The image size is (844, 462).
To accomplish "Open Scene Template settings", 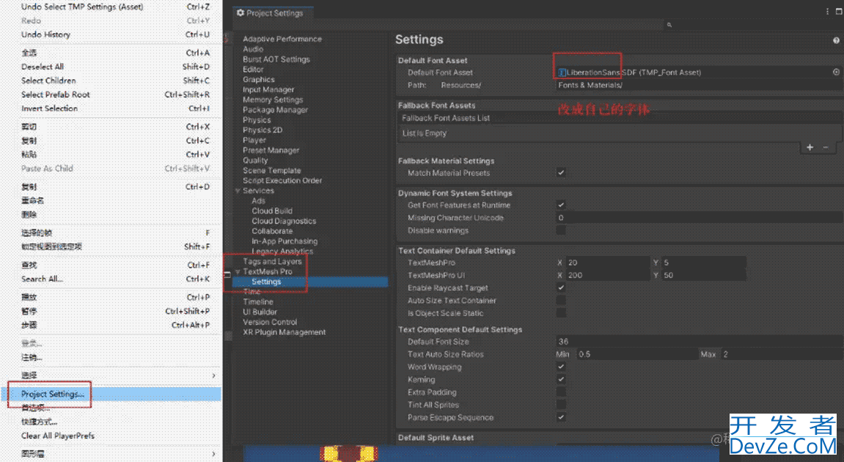I will (x=271, y=170).
